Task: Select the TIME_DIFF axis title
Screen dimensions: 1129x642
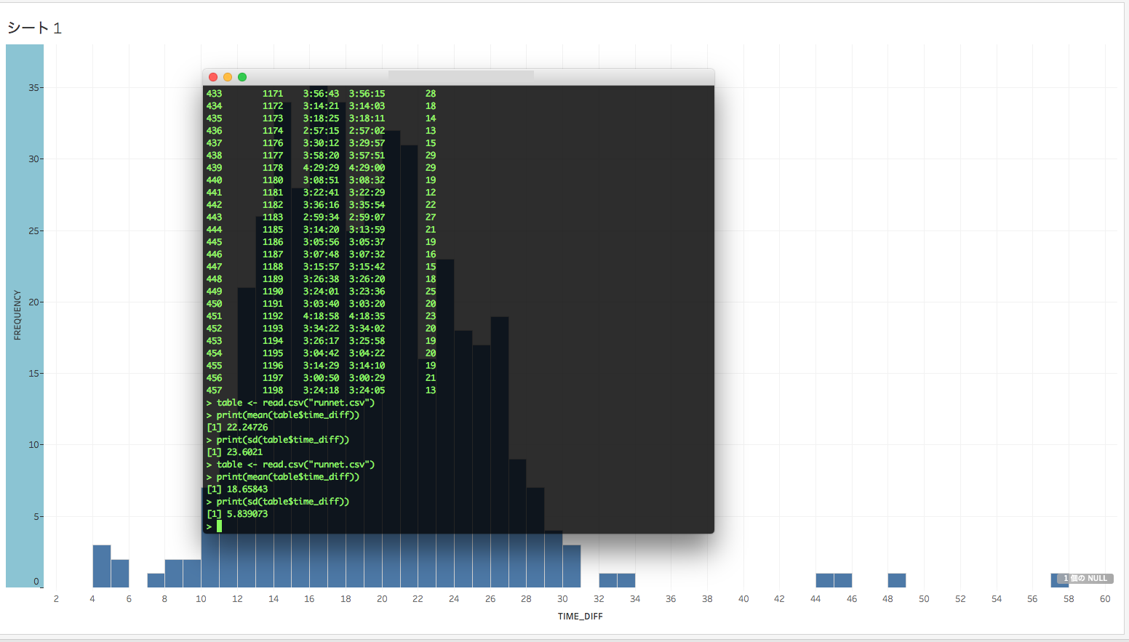Action: 580,617
